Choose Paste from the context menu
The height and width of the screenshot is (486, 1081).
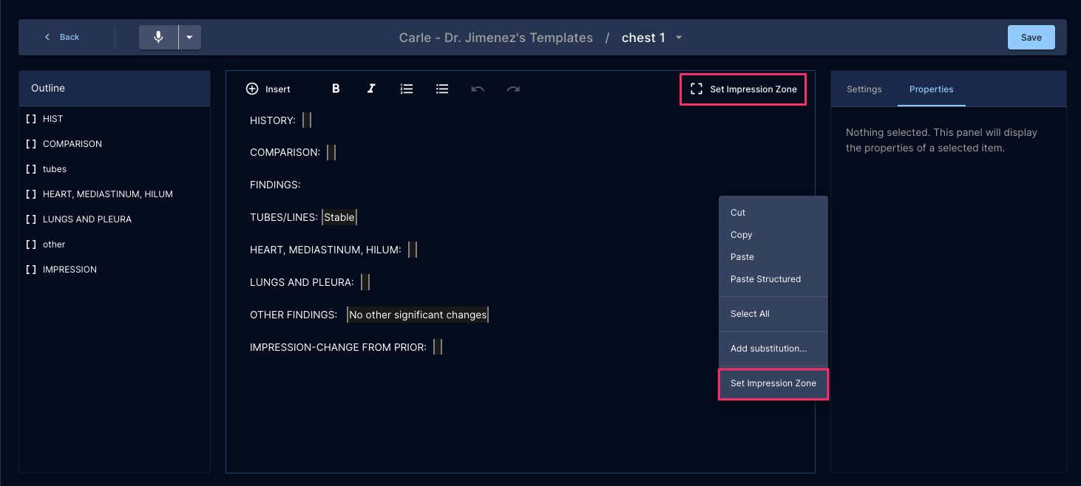pyautogui.click(x=773, y=257)
